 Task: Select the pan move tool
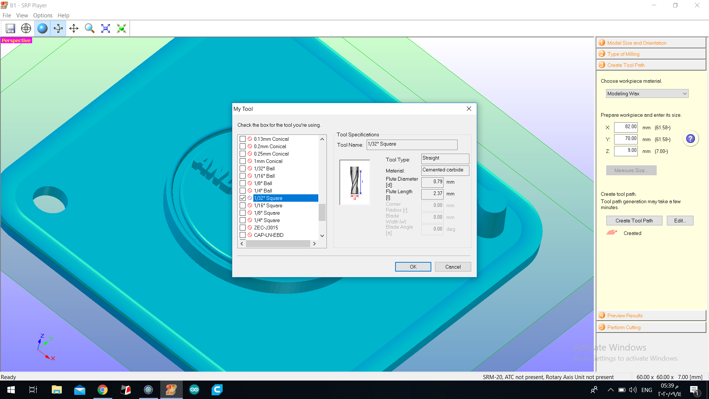(x=74, y=28)
